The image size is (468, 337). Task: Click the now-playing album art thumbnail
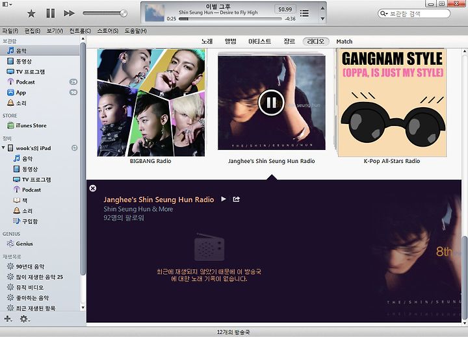click(154, 13)
